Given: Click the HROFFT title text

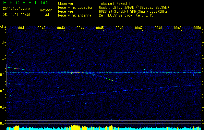Looking at the screenshot, I should point(19,3).
